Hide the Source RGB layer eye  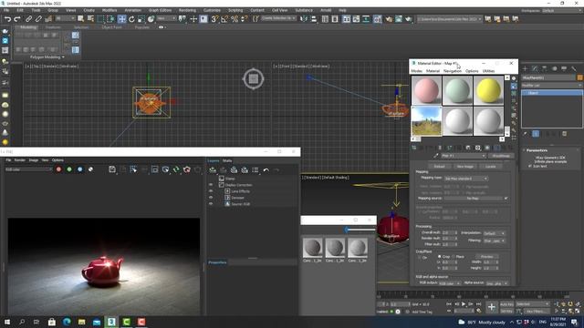click(x=211, y=204)
